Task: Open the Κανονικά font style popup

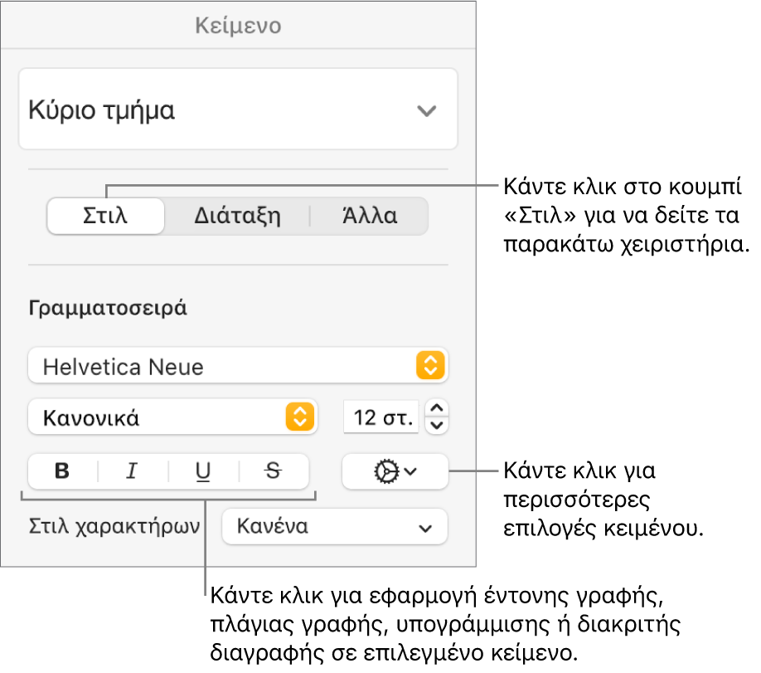Action: point(172,417)
